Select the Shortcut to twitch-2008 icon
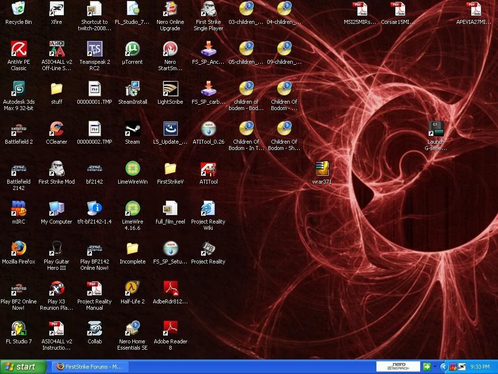This screenshot has width=498, height=374. [94, 9]
